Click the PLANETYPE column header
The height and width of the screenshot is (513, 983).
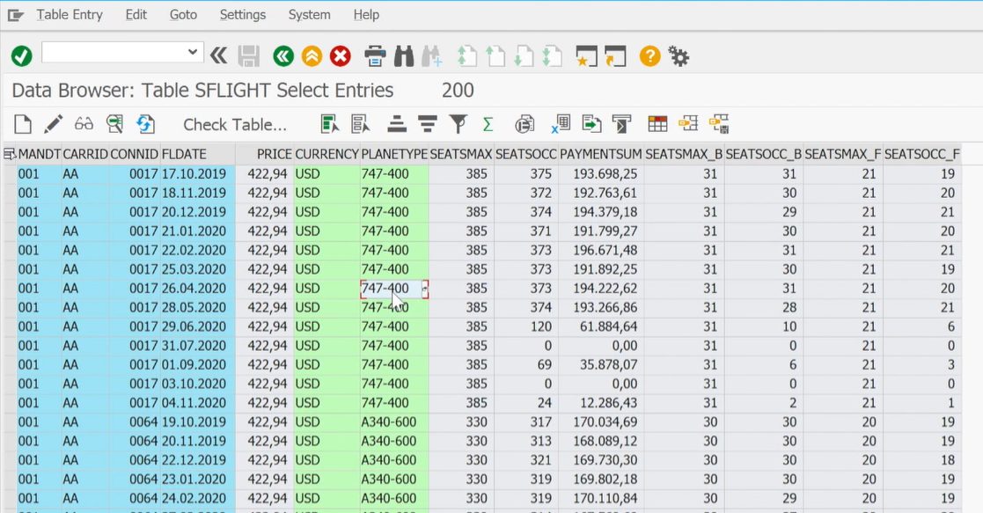click(x=393, y=154)
